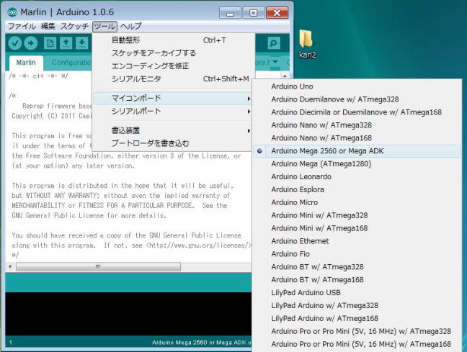The width and height of the screenshot is (467, 352).
Task: Select Arduino Pro Mini 5V 16 MHz ATmega168
Action: [x=357, y=344]
